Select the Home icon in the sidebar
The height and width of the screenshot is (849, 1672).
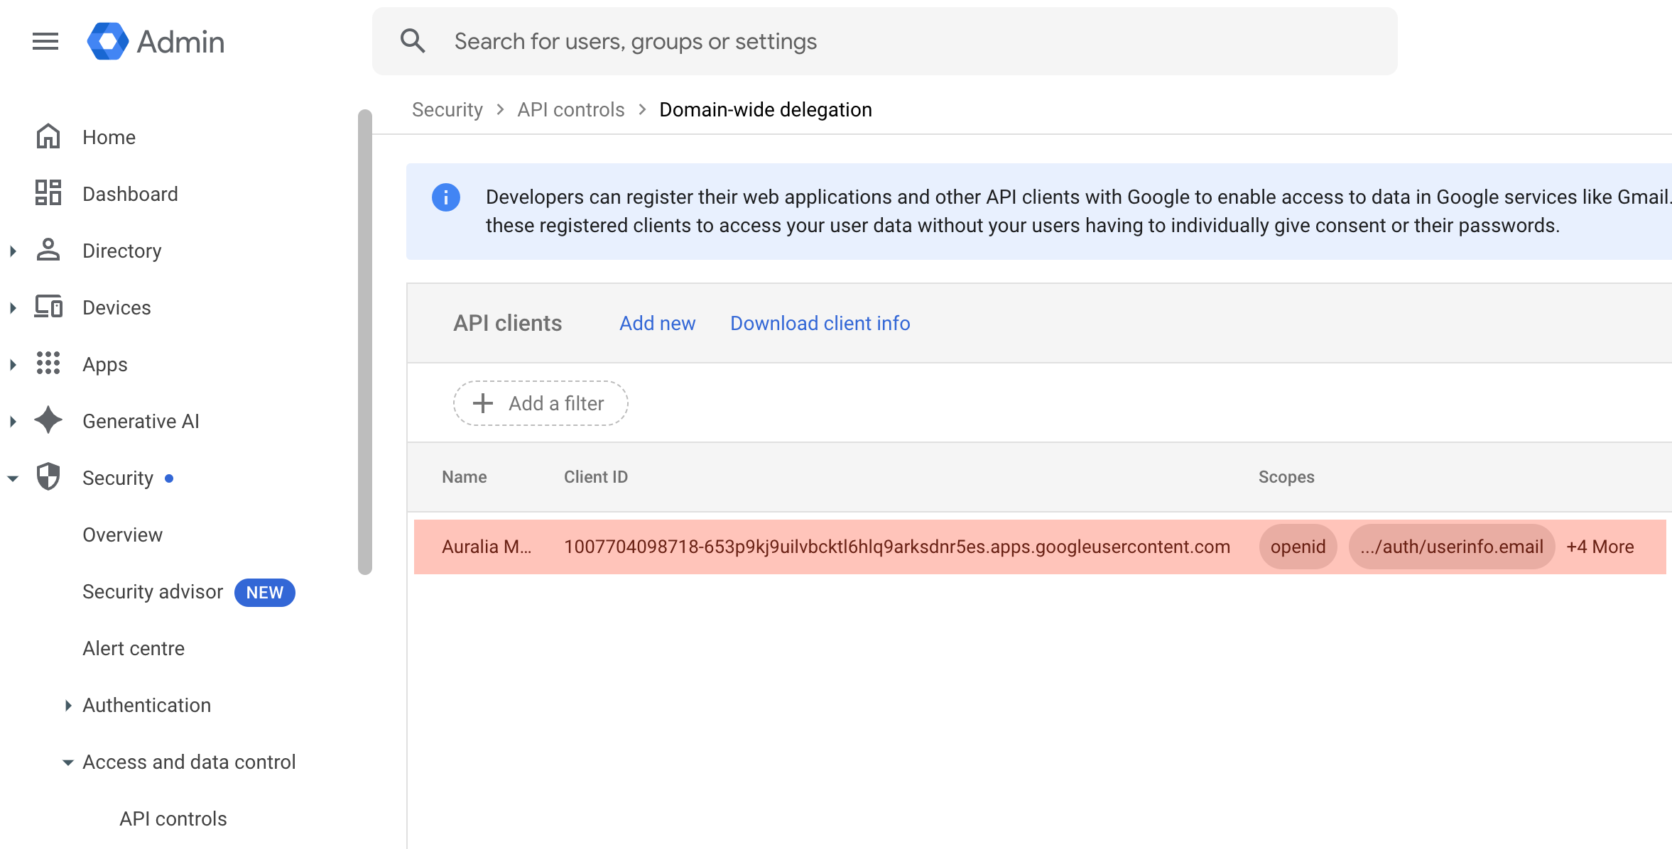pos(48,136)
